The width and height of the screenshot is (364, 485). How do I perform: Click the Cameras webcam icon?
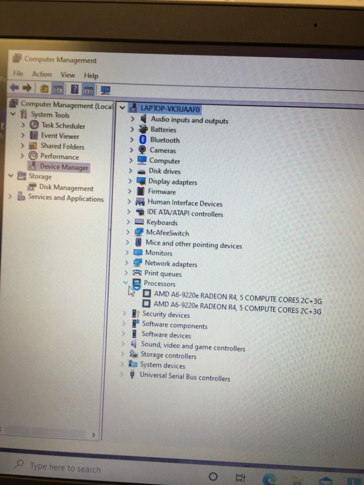pyautogui.click(x=142, y=150)
